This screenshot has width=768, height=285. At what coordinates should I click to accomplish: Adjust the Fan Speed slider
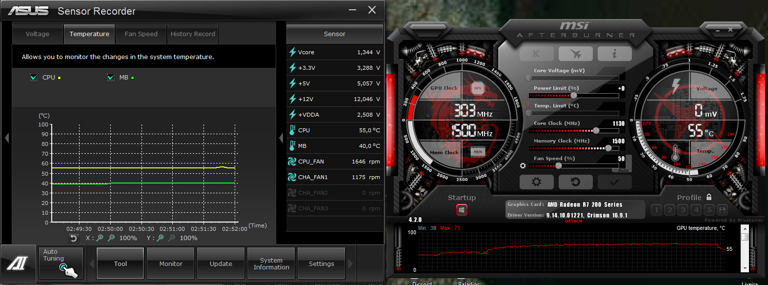point(574,166)
